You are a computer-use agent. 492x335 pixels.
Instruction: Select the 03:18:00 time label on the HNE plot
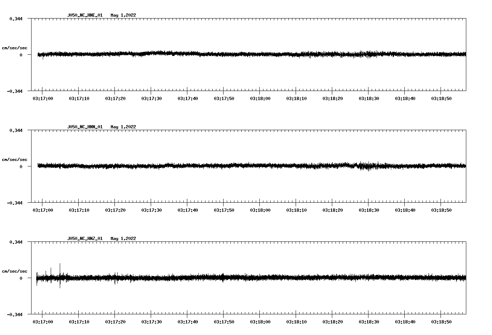click(260, 99)
